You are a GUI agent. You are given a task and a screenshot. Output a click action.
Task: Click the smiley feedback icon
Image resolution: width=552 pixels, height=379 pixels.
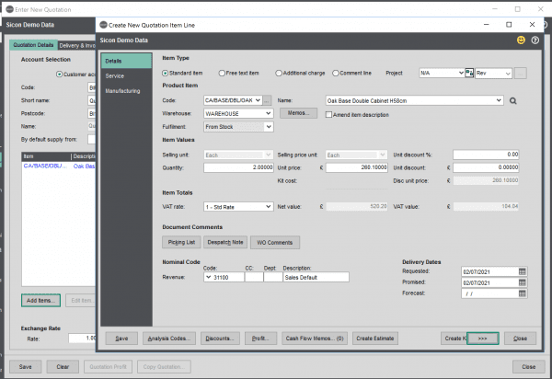(x=521, y=40)
